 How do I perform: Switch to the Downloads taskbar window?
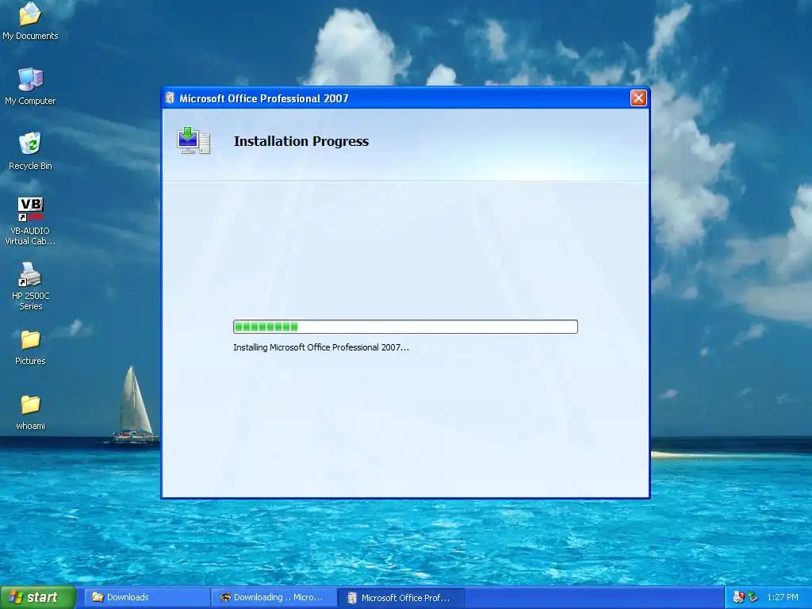[x=147, y=597]
